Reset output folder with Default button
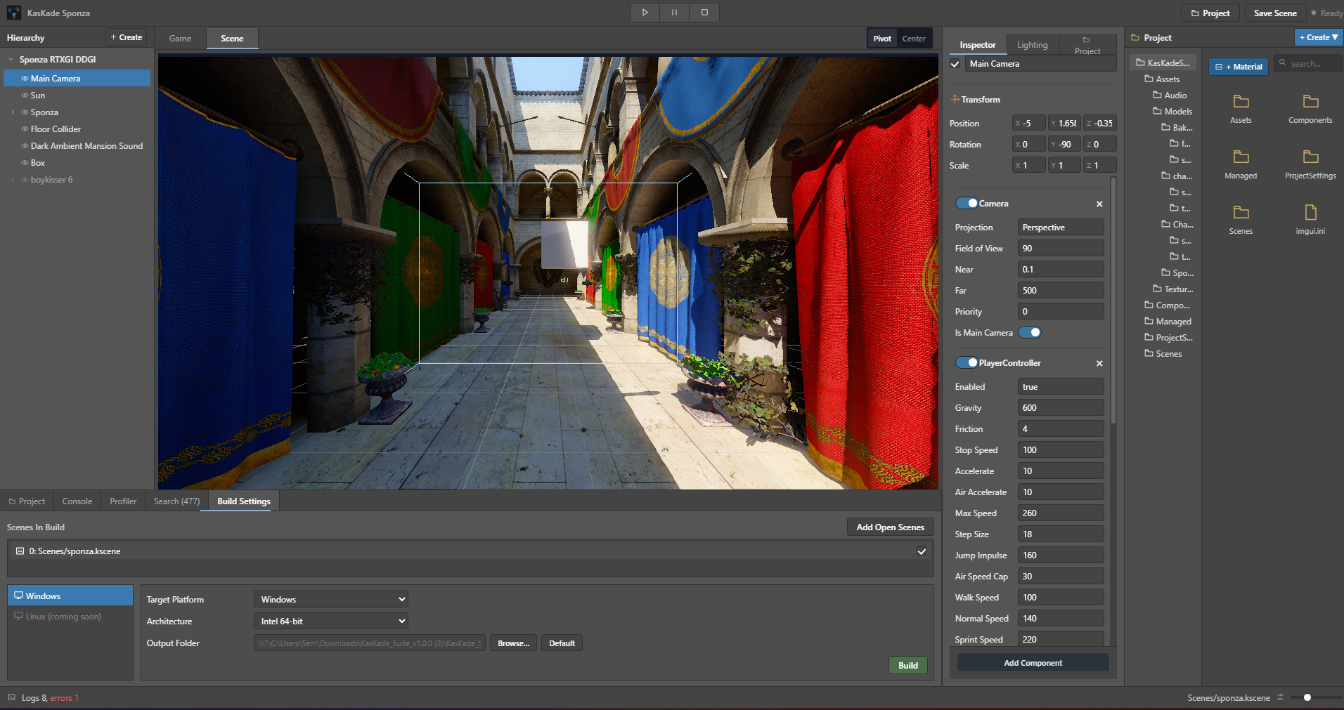The height and width of the screenshot is (710, 1344). tap(562, 643)
